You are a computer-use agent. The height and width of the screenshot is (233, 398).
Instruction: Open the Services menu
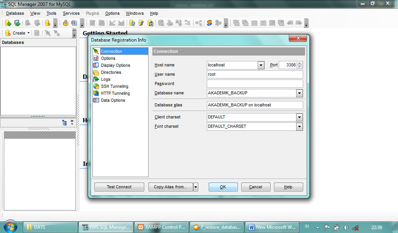[71, 14]
